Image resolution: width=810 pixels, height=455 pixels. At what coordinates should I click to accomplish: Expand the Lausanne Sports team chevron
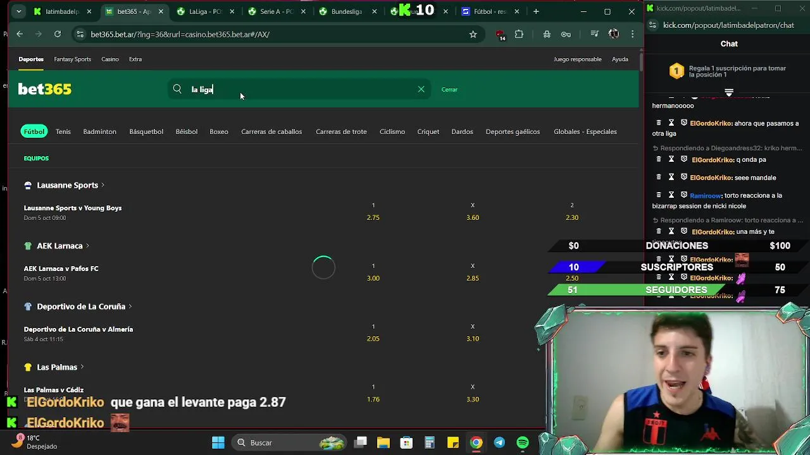[x=103, y=185]
